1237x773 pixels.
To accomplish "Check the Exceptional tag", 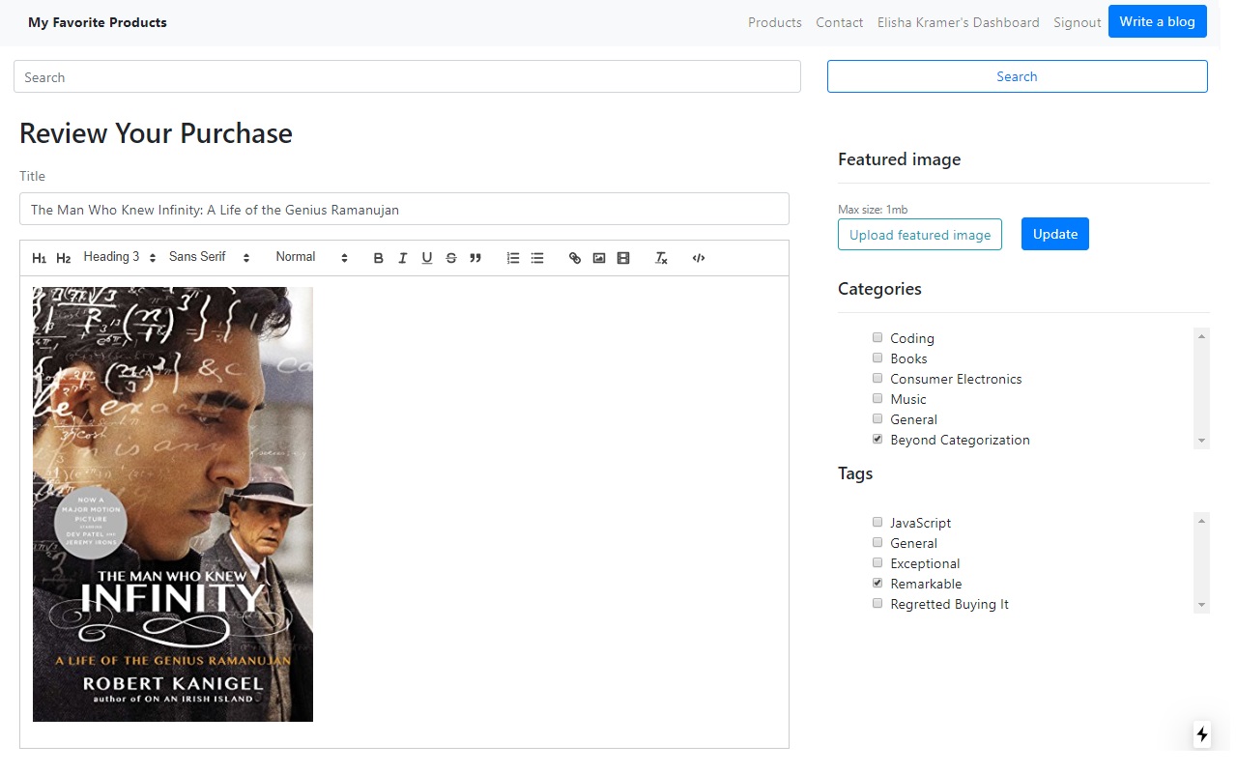I will click(x=877, y=562).
